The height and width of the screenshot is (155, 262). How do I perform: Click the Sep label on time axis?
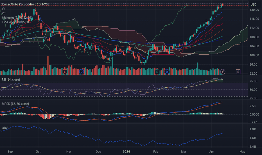(10, 152)
